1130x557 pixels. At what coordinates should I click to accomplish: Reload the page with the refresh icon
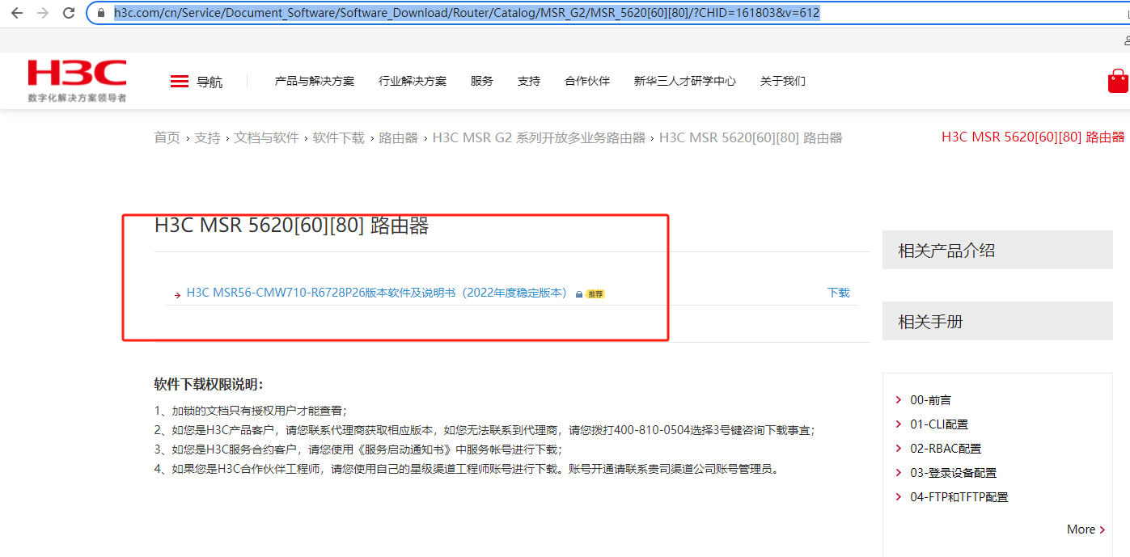point(69,13)
